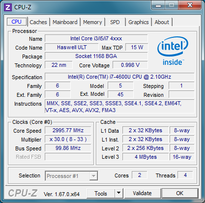The width and height of the screenshot is (205, 203).
Task: Click the Family value 6
Action: (x=58, y=86)
